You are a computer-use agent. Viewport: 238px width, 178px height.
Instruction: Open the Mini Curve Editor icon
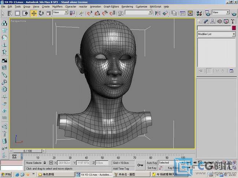coord(14,156)
